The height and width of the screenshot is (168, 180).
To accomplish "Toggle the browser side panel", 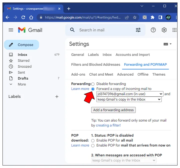I will pos(160,17).
